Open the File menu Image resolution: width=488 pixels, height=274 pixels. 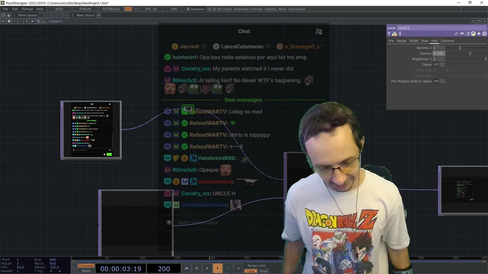coord(5,9)
